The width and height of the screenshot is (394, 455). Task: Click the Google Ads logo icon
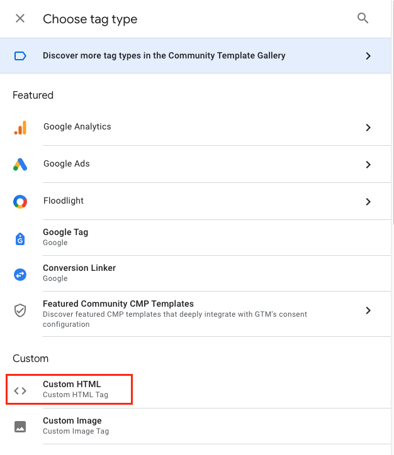click(x=20, y=165)
